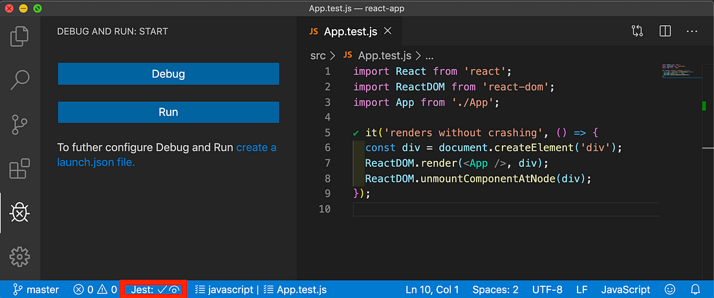Click the App.test.js breadcrumb segment
Image resolution: width=714 pixels, height=298 pixels.
click(x=385, y=56)
